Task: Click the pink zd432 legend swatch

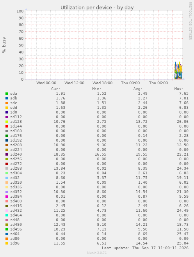Action: 7,211
